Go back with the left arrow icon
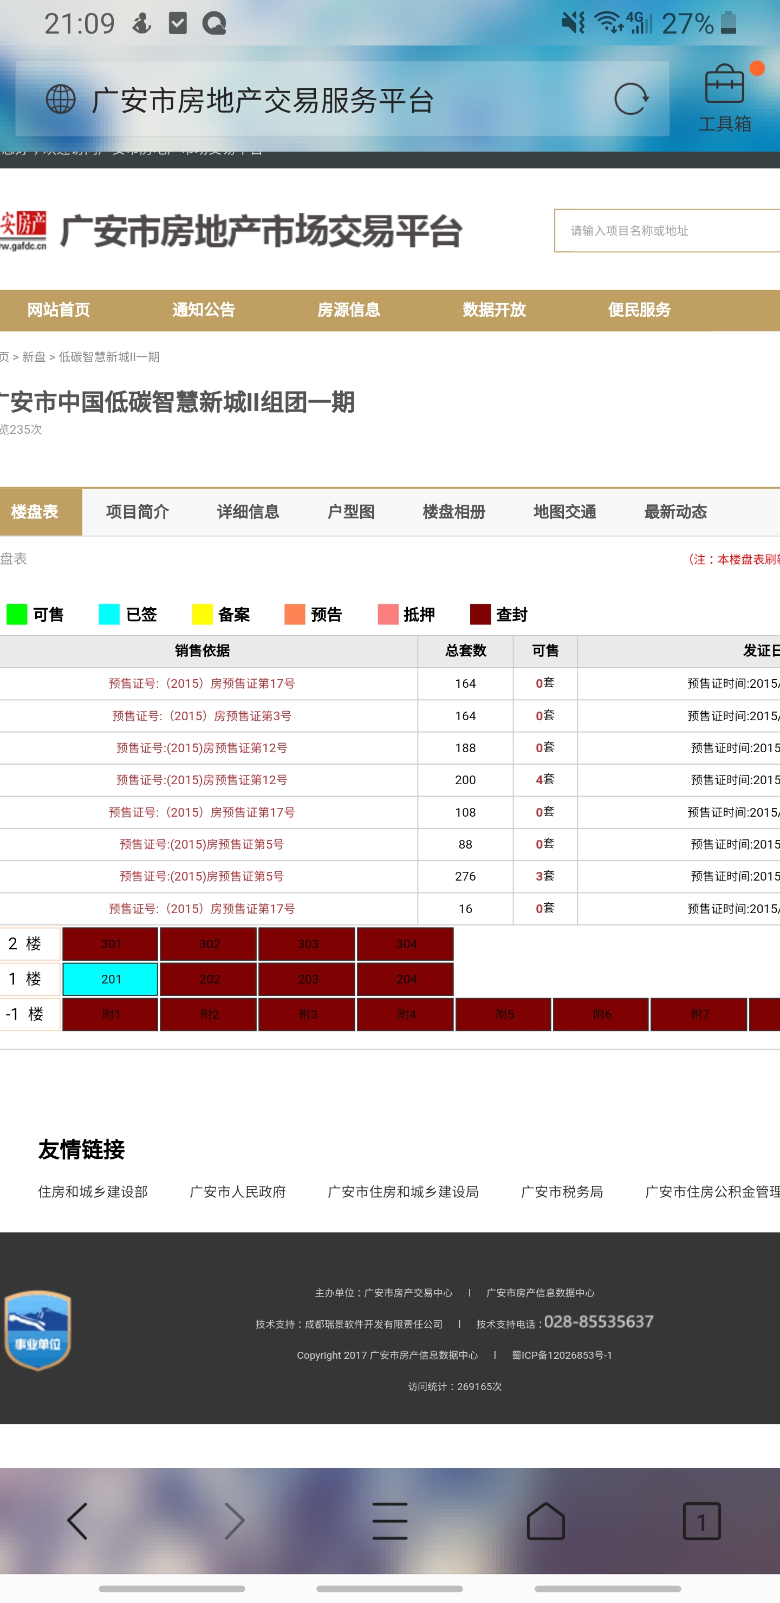The width and height of the screenshot is (780, 1603). tap(78, 1520)
